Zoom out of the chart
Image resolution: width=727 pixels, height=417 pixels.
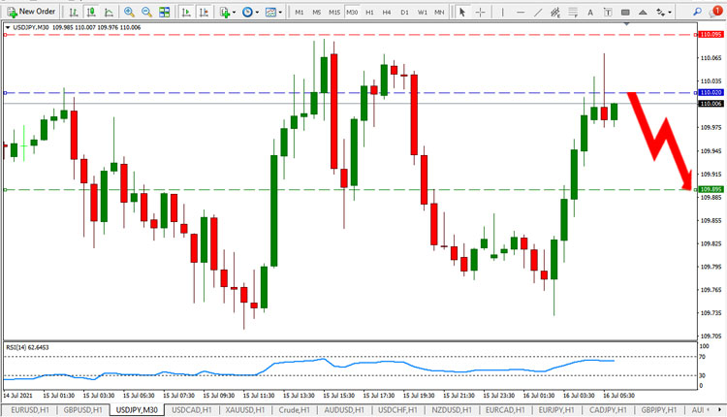(x=146, y=12)
